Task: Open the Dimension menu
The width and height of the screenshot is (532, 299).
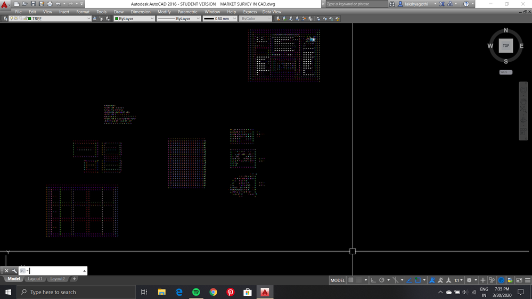Action: [x=141, y=12]
